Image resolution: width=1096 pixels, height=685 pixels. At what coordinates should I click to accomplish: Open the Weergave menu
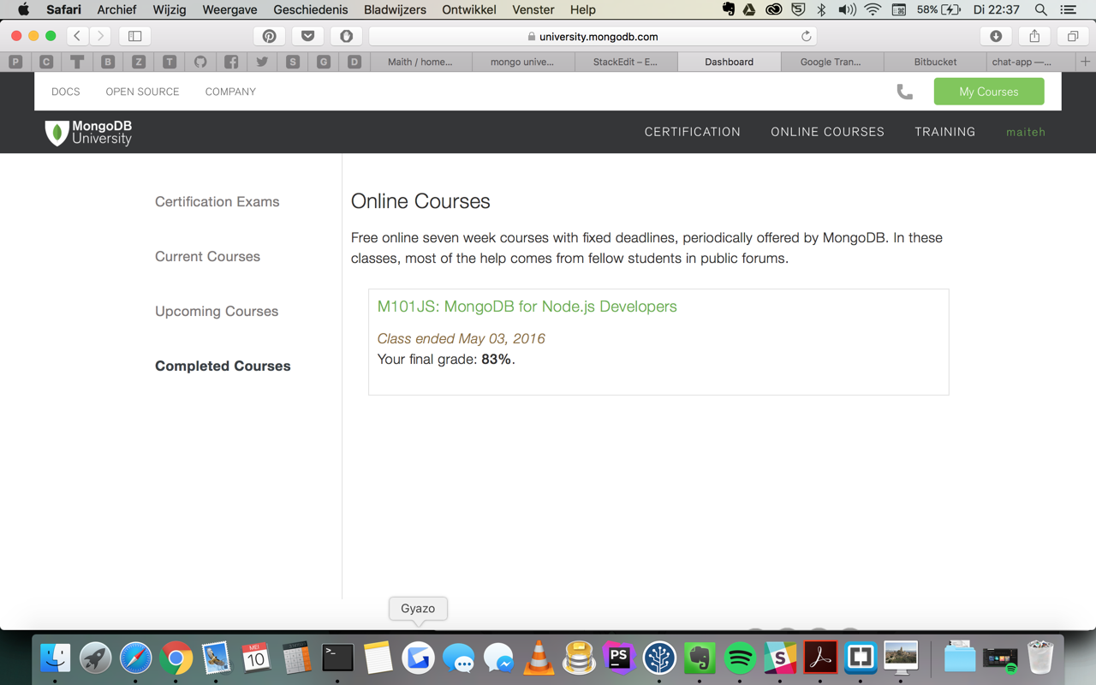tap(229, 9)
